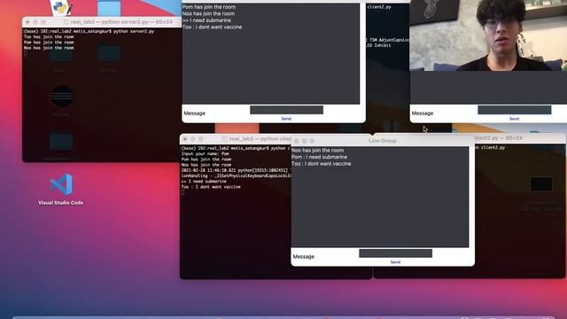Screen dimensions: 567x319
Task: Select 'Pom has join the room' in top-middle chat
Action: click(209, 7)
